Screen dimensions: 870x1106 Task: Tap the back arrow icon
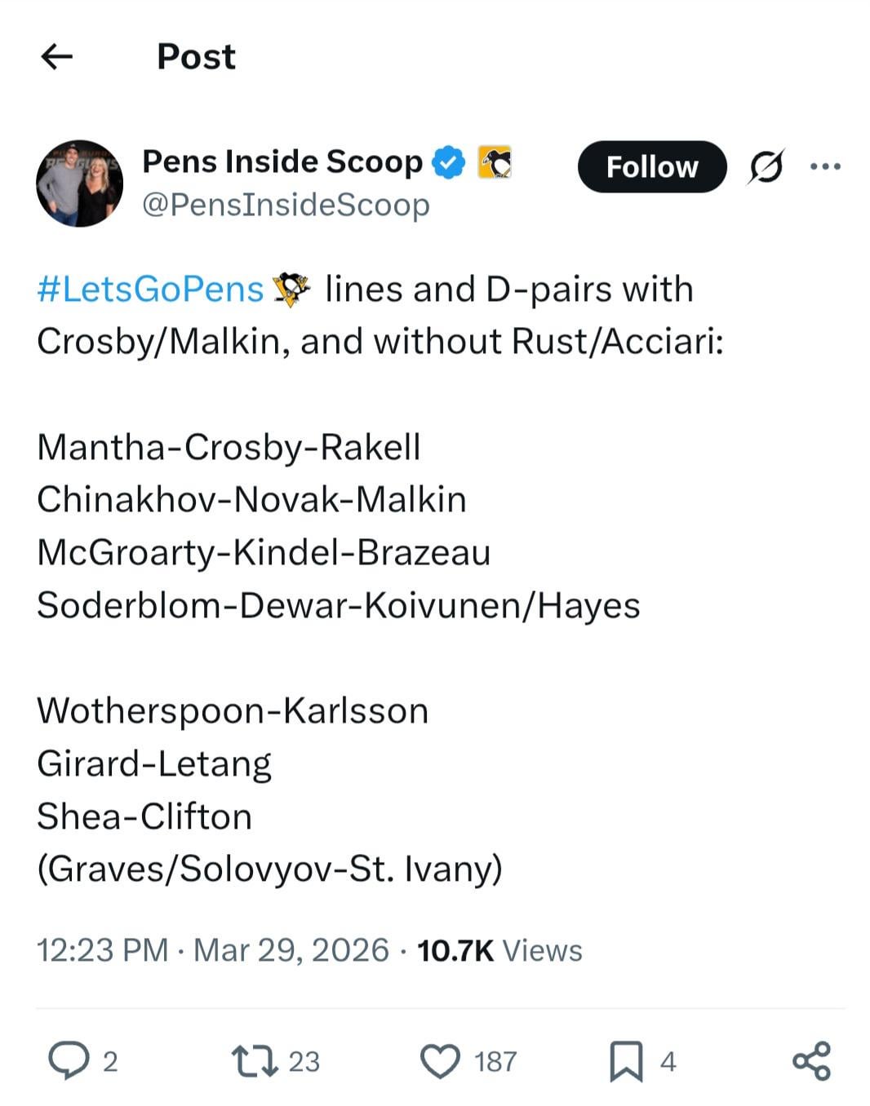(x=56, y=56)
